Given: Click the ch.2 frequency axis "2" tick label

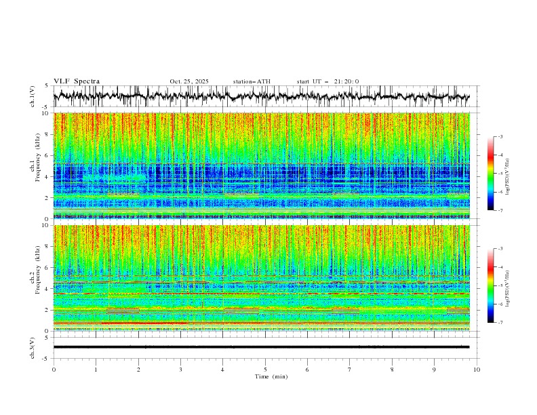Looking at the screenshot, I should coord(48,310).
